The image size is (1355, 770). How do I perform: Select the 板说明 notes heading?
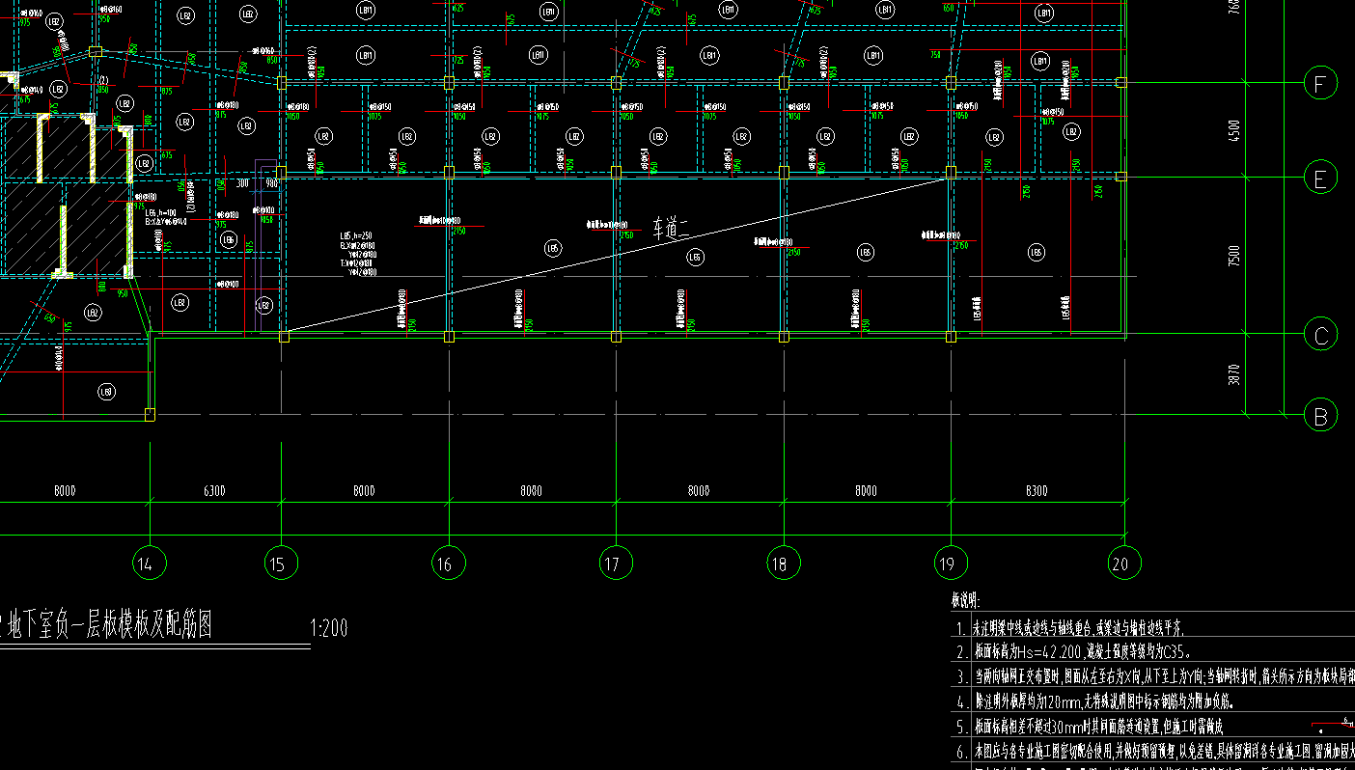(x=965, y=599)
